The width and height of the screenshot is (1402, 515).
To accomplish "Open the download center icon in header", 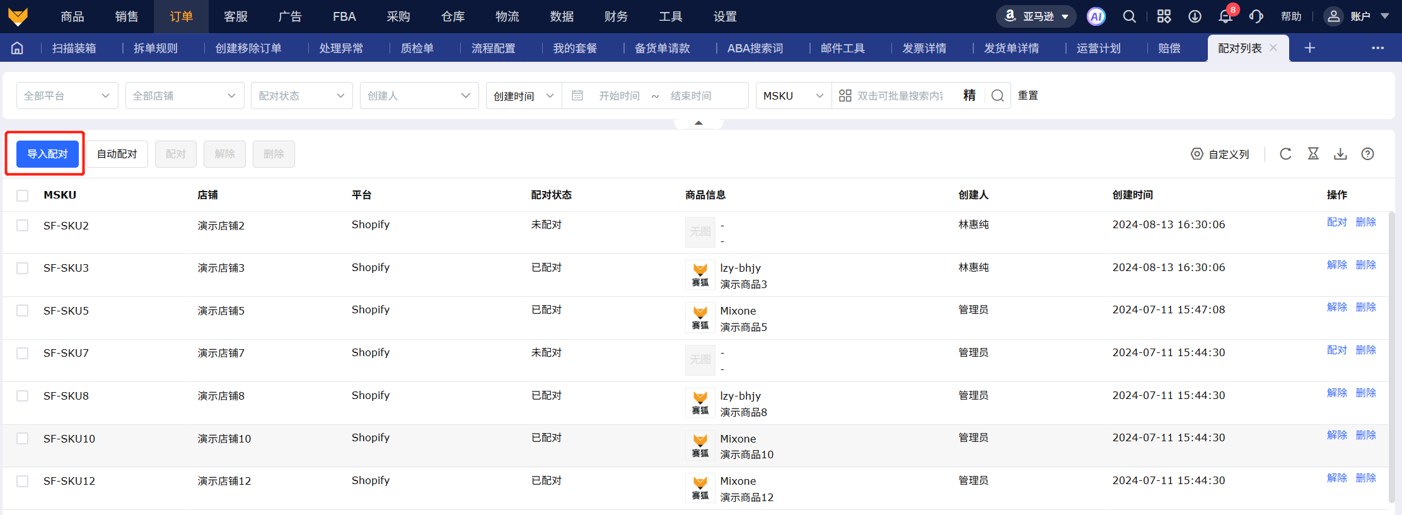I will [1195, 16].
